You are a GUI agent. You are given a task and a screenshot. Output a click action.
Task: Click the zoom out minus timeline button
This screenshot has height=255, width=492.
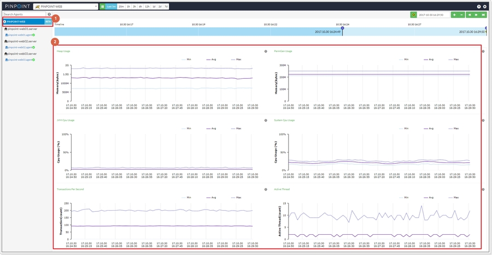[x=462, y=15]
